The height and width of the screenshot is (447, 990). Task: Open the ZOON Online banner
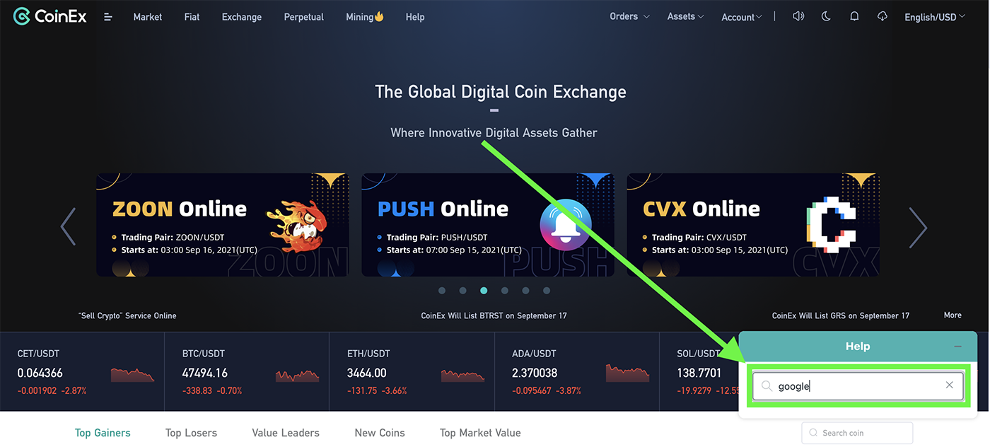pyautogui.click(x=222, y=225)
